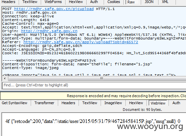Switch to response Headers tab

coord(68,103)
